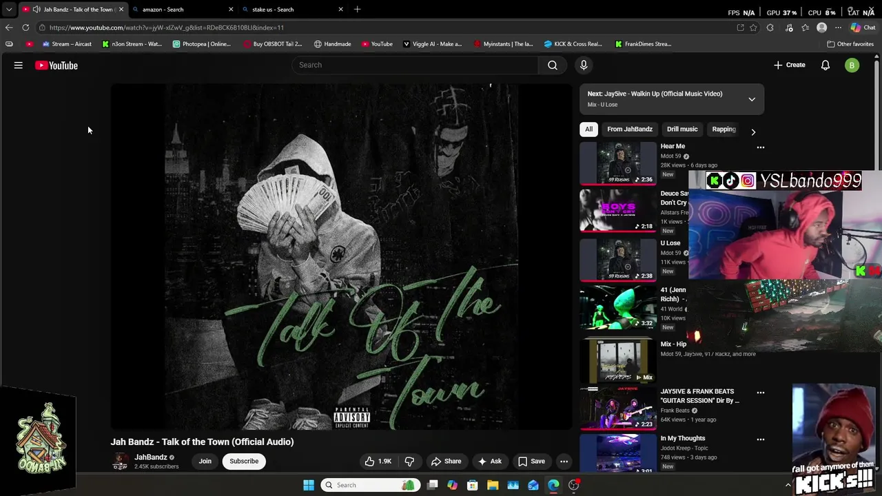Screen dimensions: 882x496
Task: Expand the Next: Jay5ive playlist panel
Action: (x=752, y=99)
